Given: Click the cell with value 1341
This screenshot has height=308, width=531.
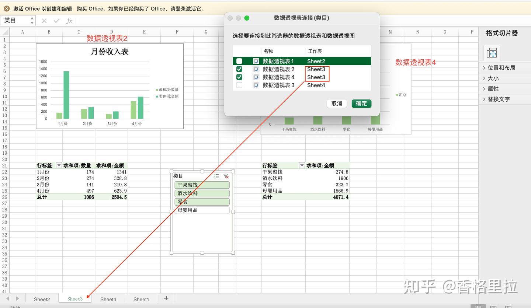Looking at the screenshot, I should (111, 172).
